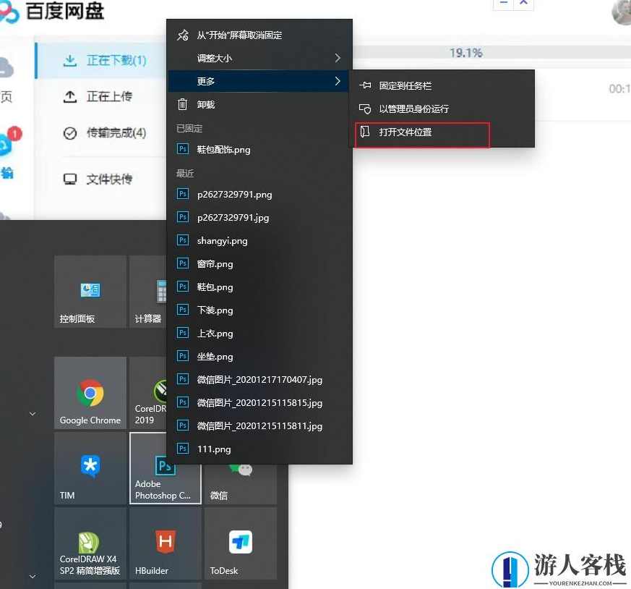Launch WeChat (微信) from its tile

(240, 469)
